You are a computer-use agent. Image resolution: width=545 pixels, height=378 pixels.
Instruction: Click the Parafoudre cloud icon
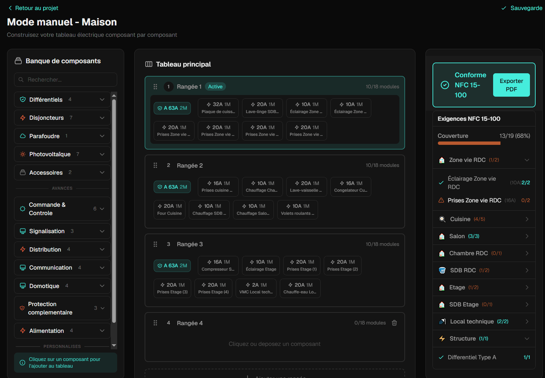click(x=23, y=136)
